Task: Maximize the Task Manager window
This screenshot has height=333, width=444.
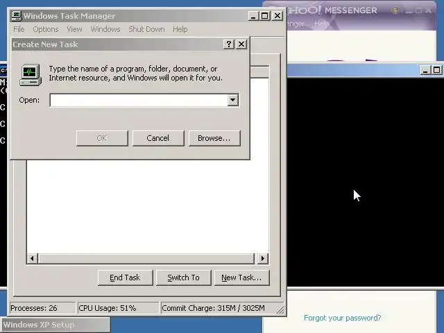Action: (265, 16)
